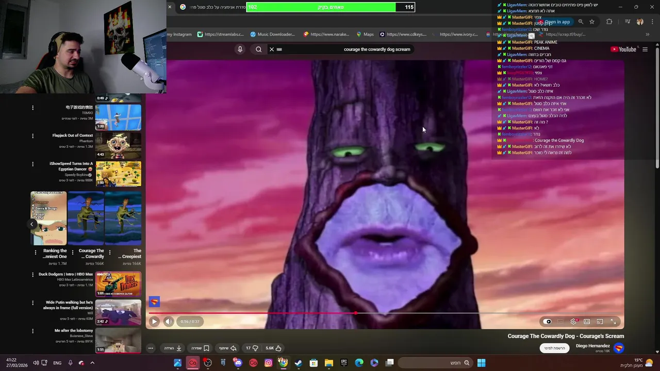
Task: Open taskbar volume speaker icon
Action: 36,363
